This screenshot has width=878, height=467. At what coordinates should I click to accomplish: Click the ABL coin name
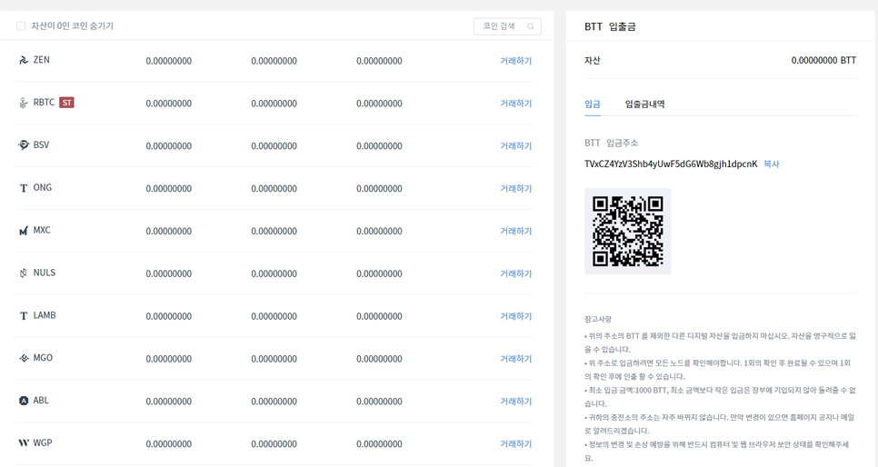[x=41, y=401]
